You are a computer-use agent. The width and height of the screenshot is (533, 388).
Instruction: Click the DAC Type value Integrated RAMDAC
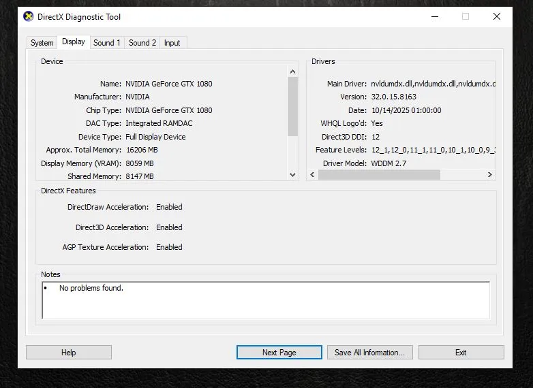click(159, 123)
